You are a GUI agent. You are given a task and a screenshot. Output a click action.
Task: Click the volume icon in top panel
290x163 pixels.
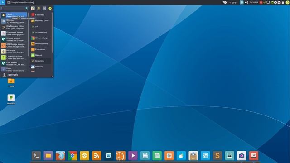[246, 2]
